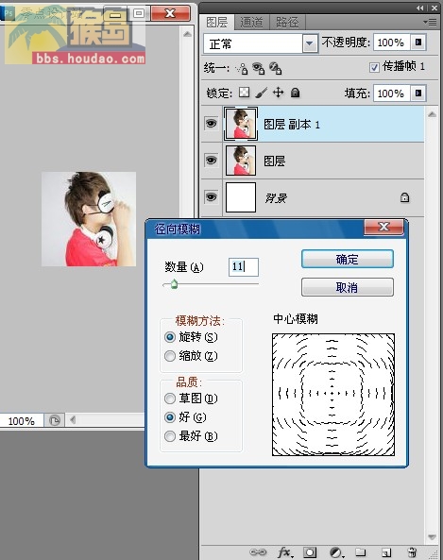The width and height of the screenshot is (443, 560).
Task: Click document horizontal scroll left arrow
Action: (x=74, y=419)
